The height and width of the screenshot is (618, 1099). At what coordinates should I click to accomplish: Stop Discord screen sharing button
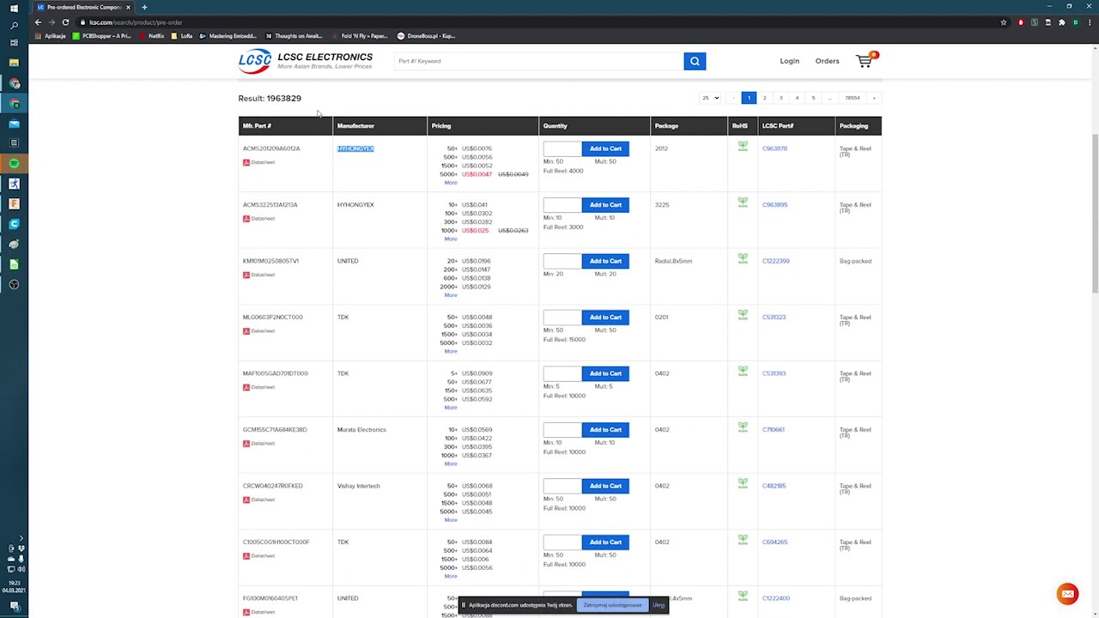(x=612, y=605)
